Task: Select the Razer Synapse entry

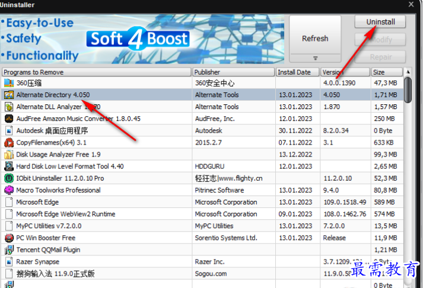Action: coord(202,261)
